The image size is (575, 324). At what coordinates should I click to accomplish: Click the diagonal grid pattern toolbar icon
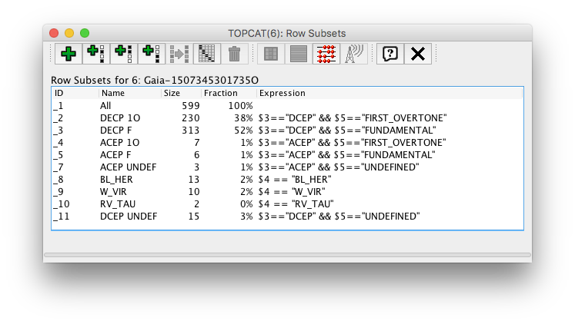pos(207,54)
